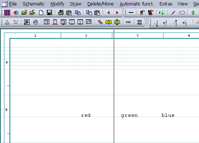Open the Delete/Move menu

pyautogui.click(x=101, y=4)
